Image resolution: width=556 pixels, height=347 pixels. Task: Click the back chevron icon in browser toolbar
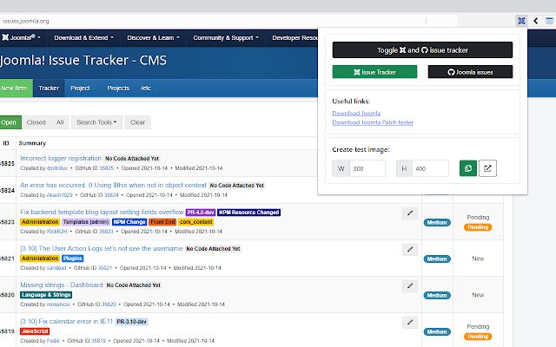(x=536, y=21)
